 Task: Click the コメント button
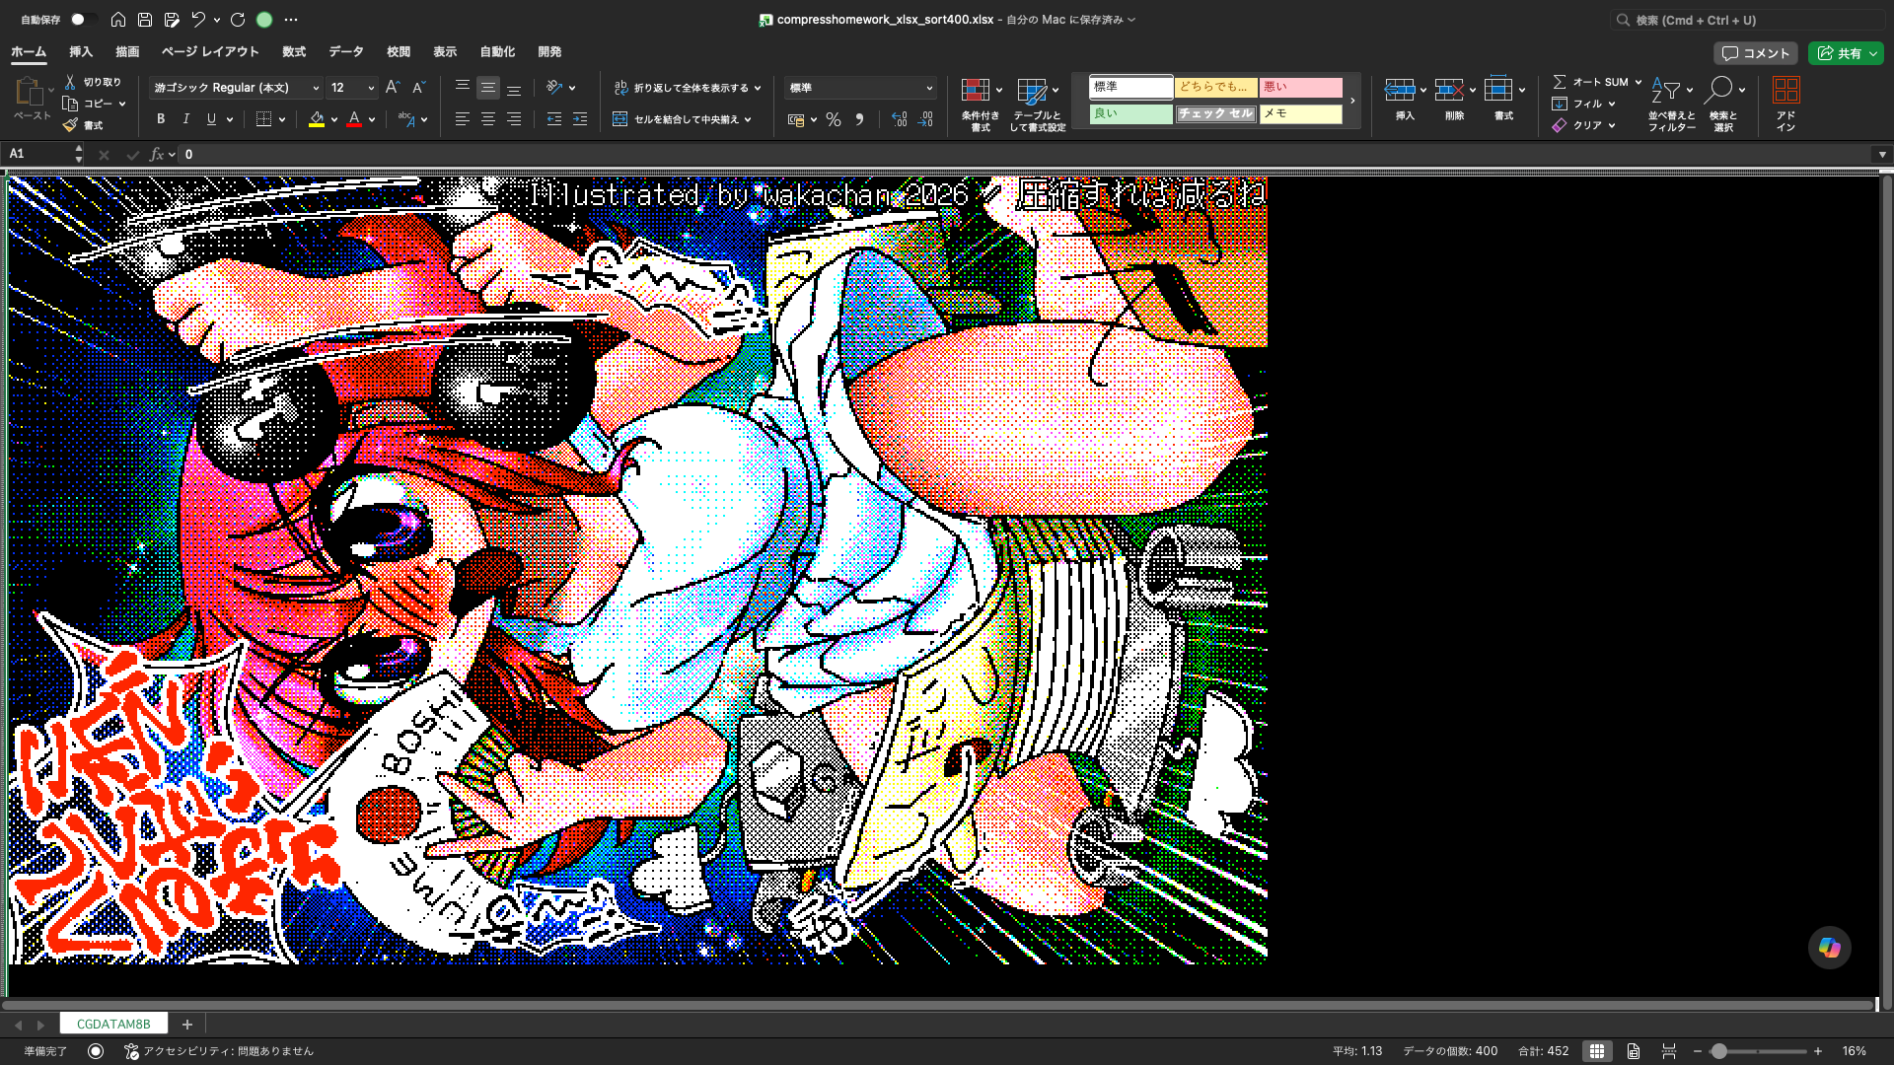1755,53
